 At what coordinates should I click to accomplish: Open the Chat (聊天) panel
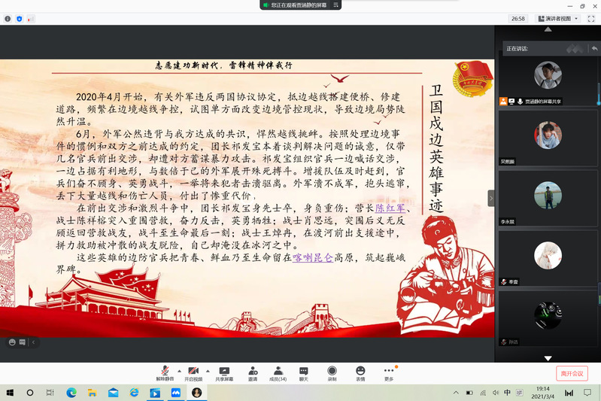(304, 372)
